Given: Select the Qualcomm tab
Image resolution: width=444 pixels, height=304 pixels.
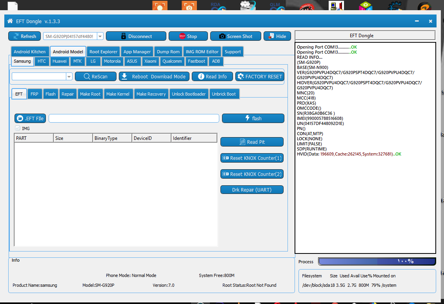Looking at the screenshot, I should tap(172, 61).
